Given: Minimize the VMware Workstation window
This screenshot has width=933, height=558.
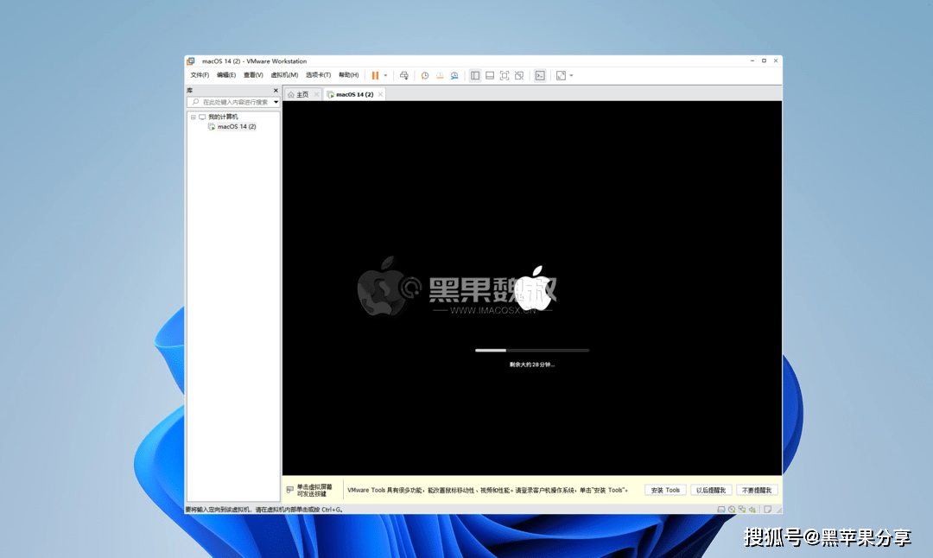Looking at the screenshot, I should pos(752,60).
